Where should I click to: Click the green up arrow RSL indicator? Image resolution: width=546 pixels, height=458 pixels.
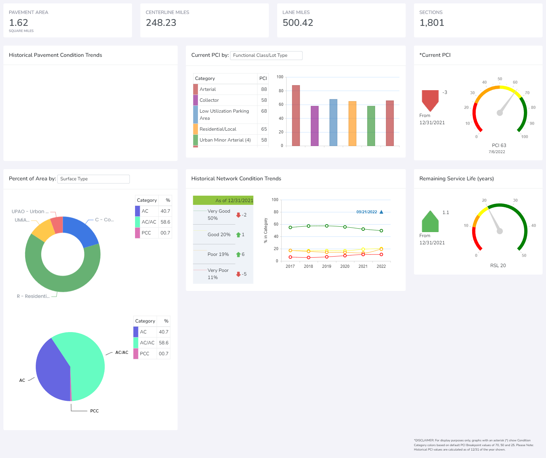(x=430, y=222)
